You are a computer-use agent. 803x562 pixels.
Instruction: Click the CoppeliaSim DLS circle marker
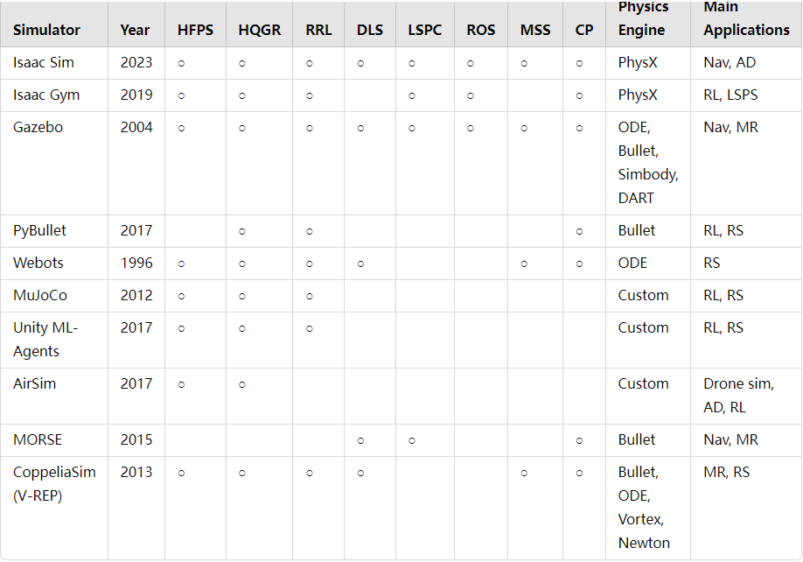point(360,473)
